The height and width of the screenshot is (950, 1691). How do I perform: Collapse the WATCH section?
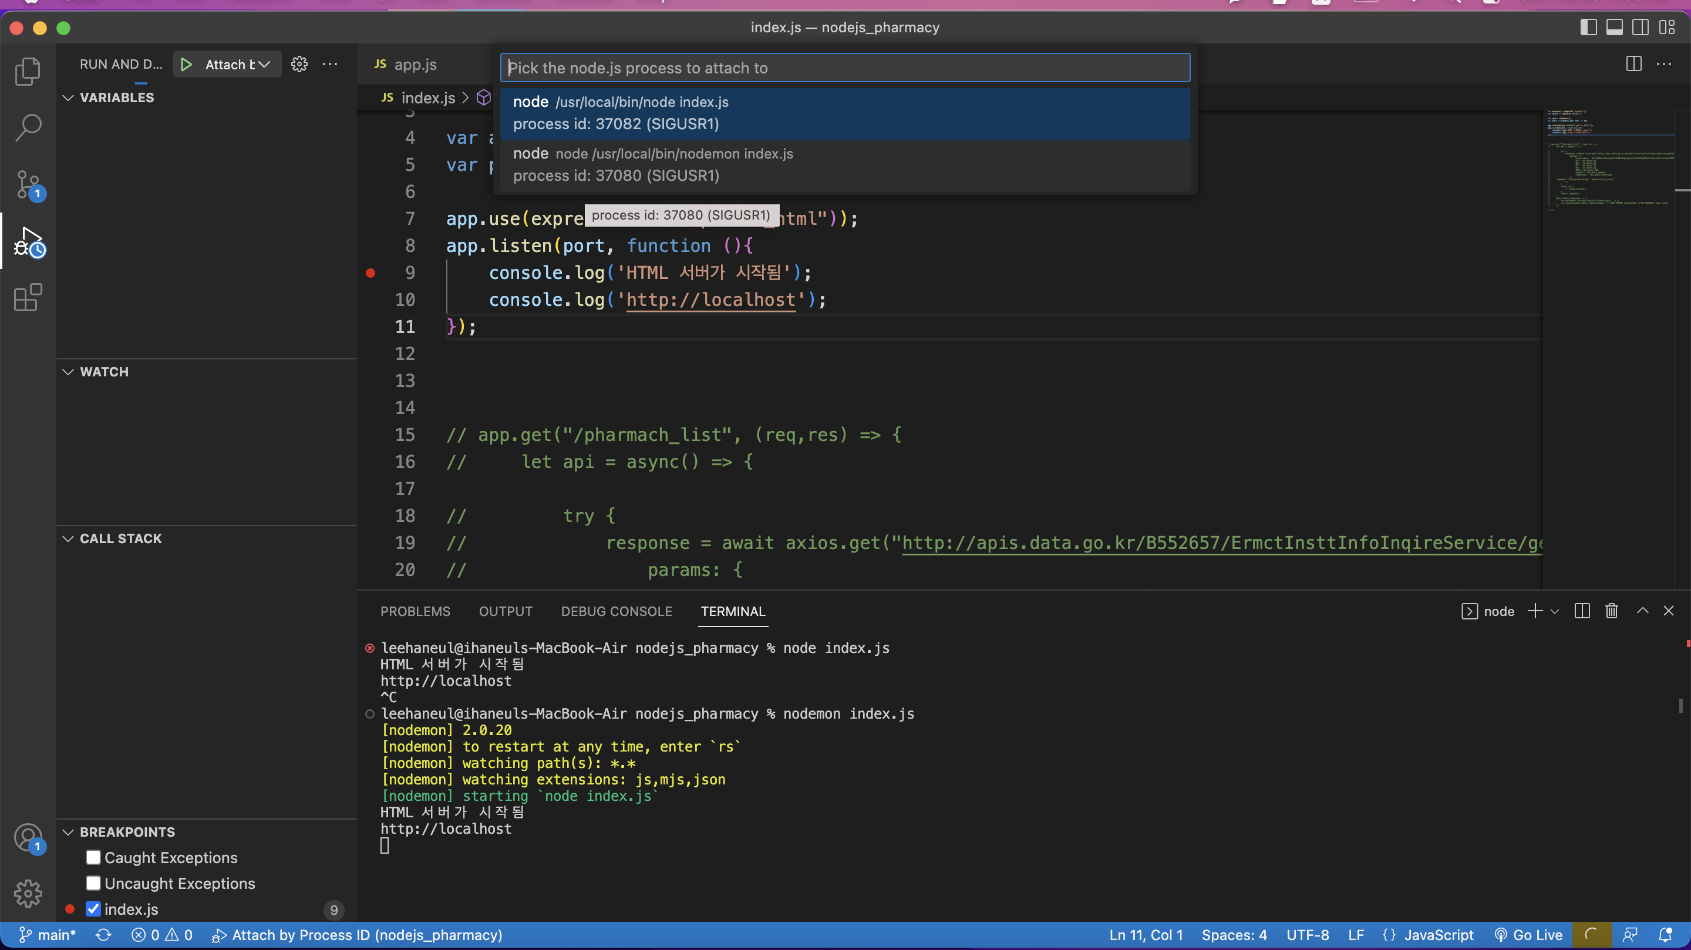68,372
